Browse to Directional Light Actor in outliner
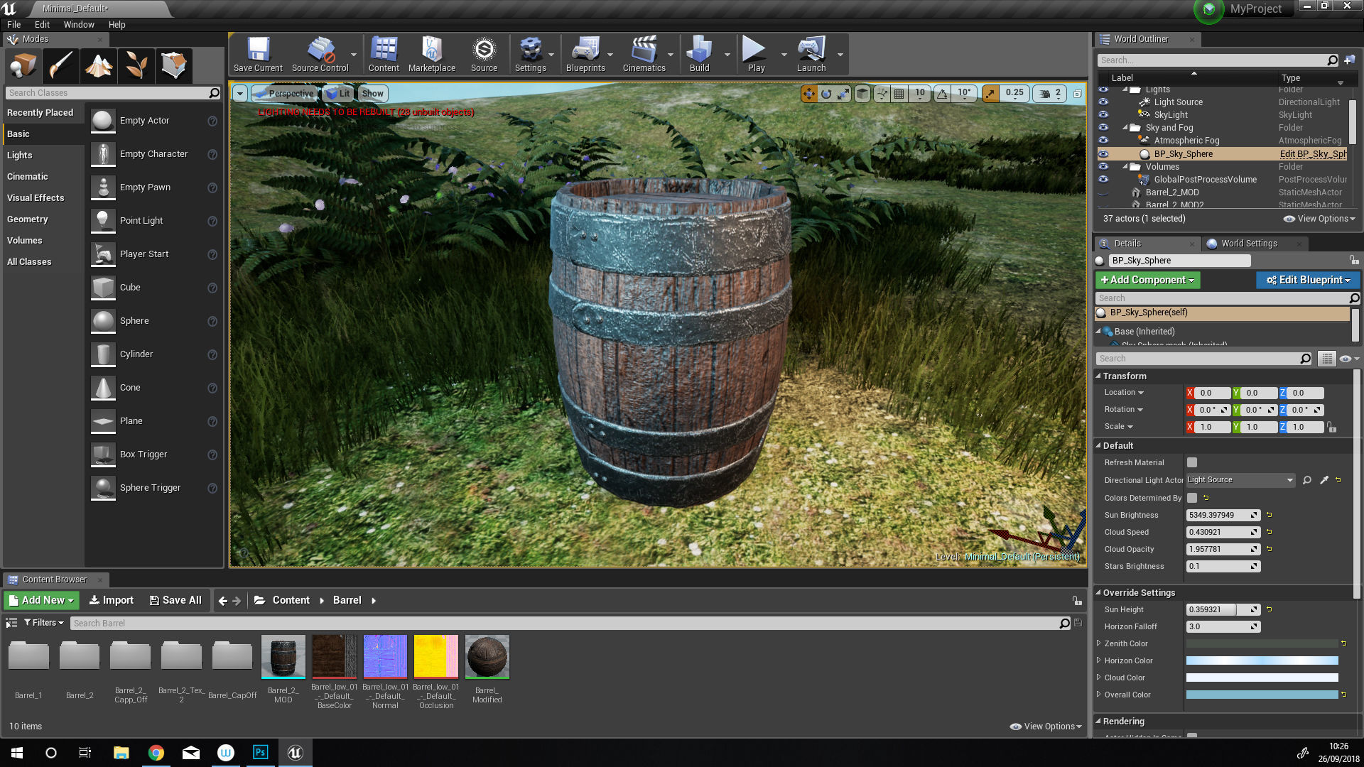The width and height of the screenshot is (1364, 767). (1307, 480)
